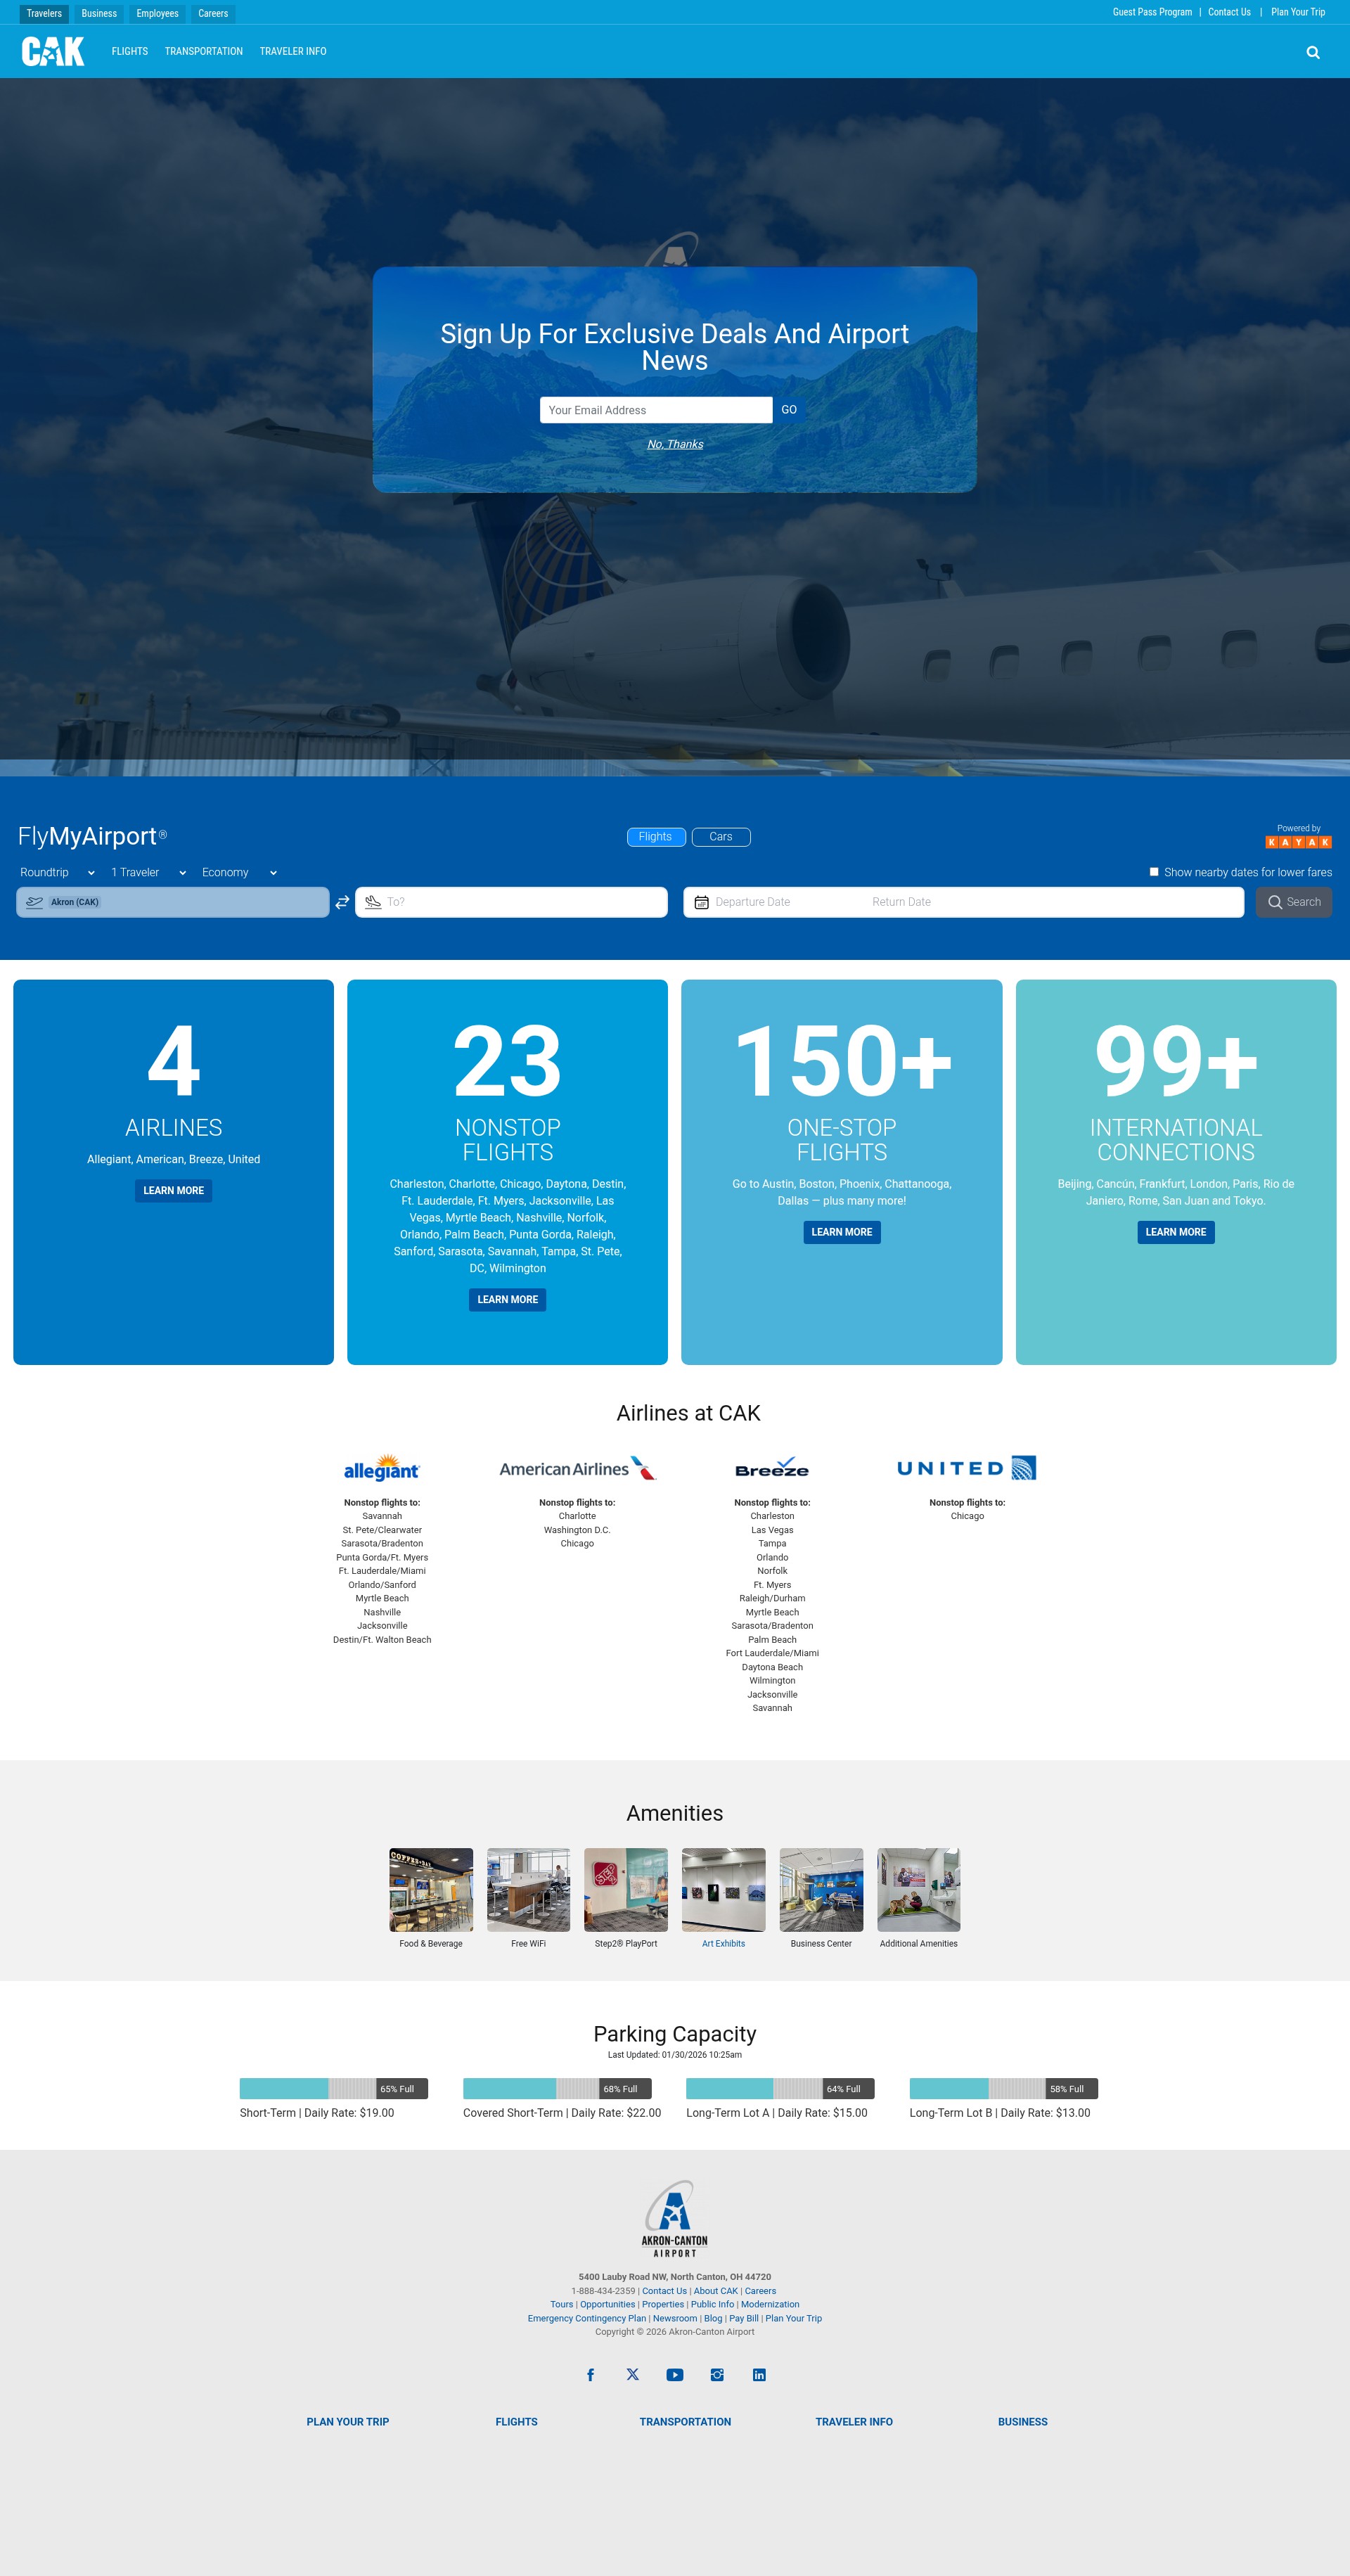This screenshot has width=1350, height=2576.
Task: Click the Breeze airline logo
Action: point(772,1467)
